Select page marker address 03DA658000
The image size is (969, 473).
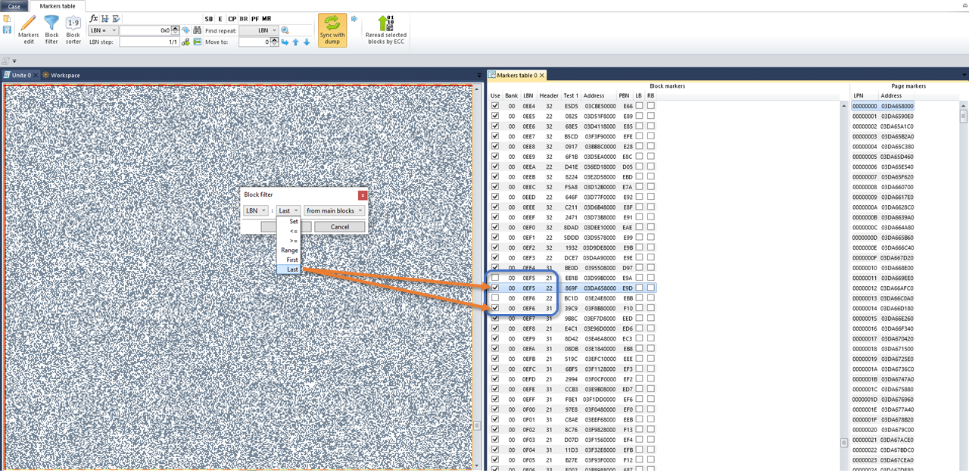tap(896, 106)
